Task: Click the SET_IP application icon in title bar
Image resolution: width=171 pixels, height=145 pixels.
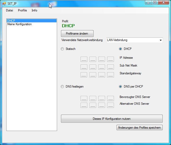Action: (x=4, y=3)
